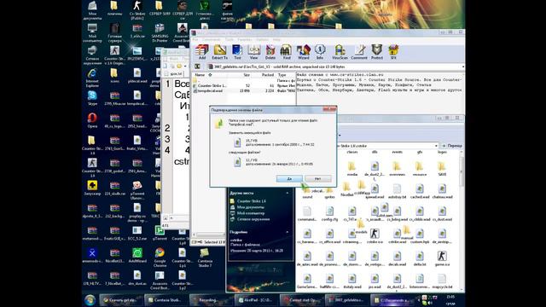Viewport: 546px width, 307px height.
Task: Start VirusScan from WinRAR toolbar
Action: coord(340,52)
